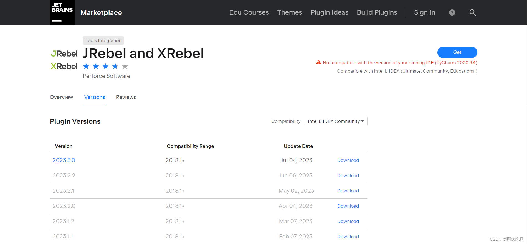Click the search magnifier icon

(x=473, y=12)
